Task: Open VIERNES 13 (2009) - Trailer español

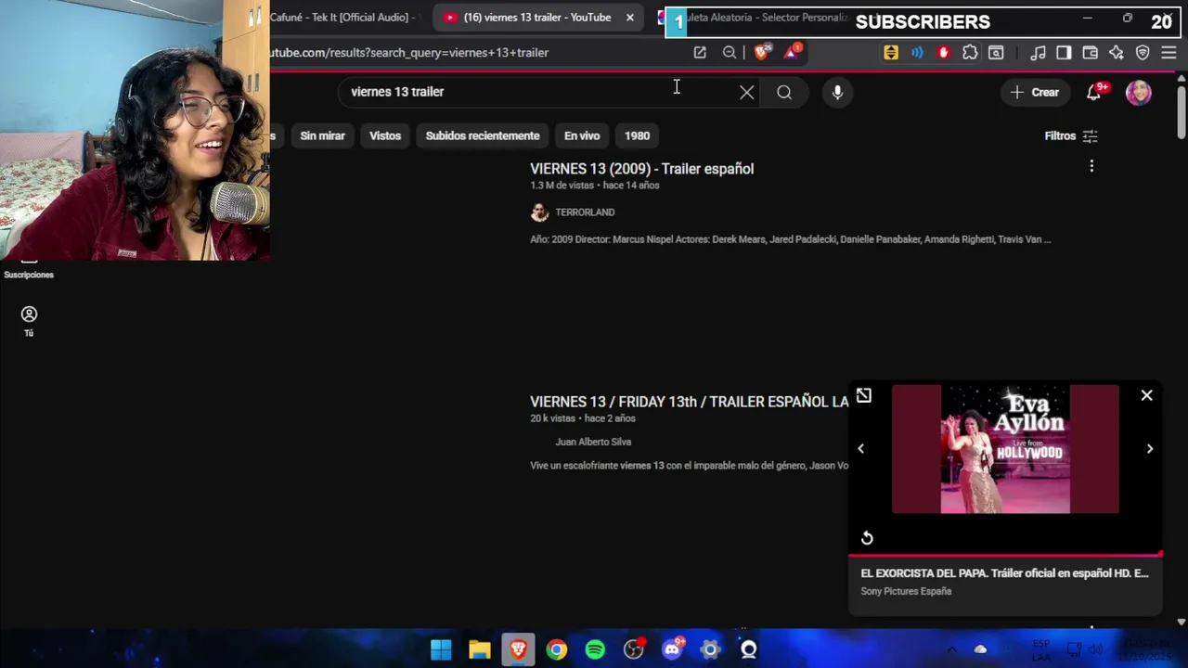Action: click(x=641, y=169)
